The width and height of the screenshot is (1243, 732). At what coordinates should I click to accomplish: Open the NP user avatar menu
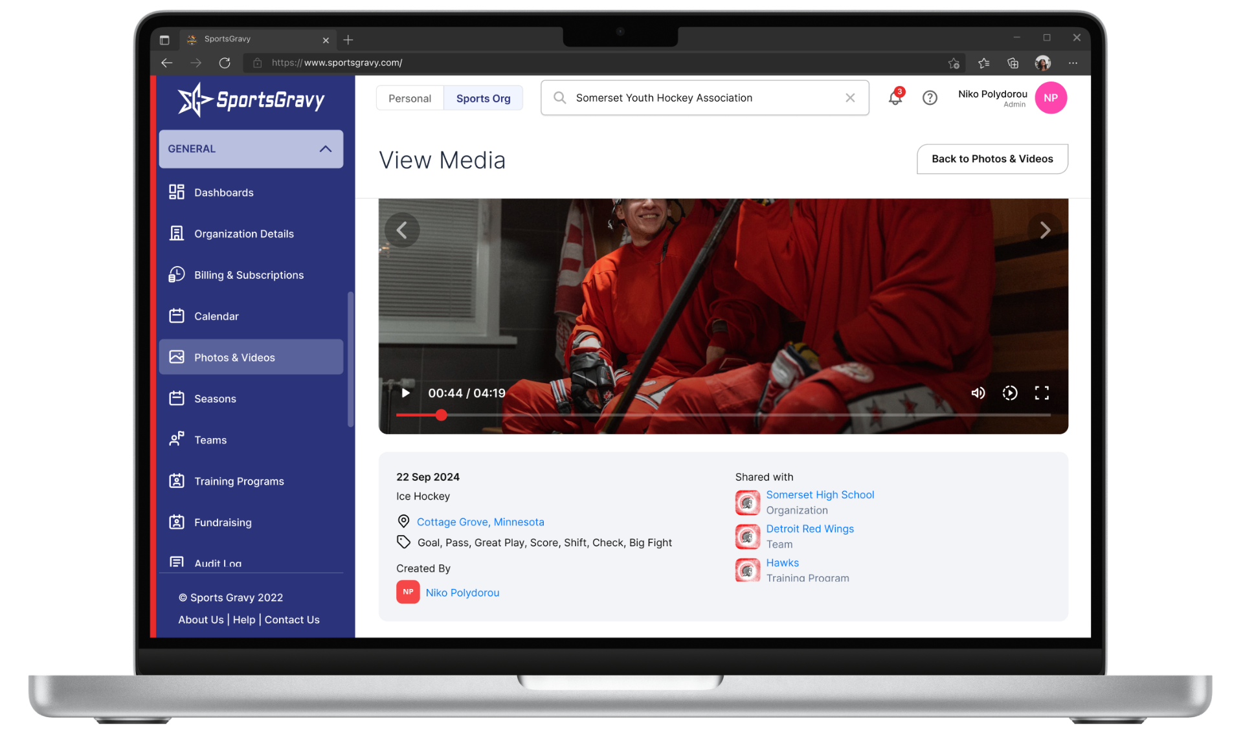[x=1051, y=98]
